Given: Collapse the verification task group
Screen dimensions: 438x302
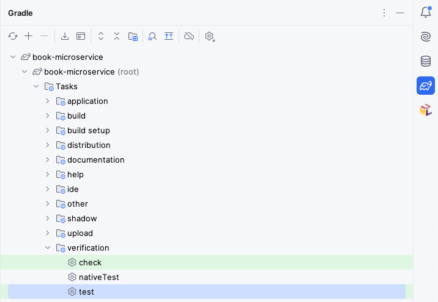Looking at the screenshot, I should coord(48,248).
